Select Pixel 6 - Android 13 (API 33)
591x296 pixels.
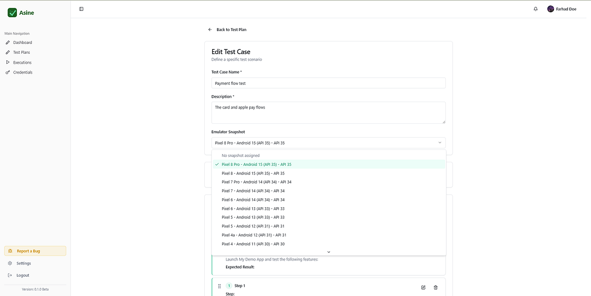pos(329,209)
